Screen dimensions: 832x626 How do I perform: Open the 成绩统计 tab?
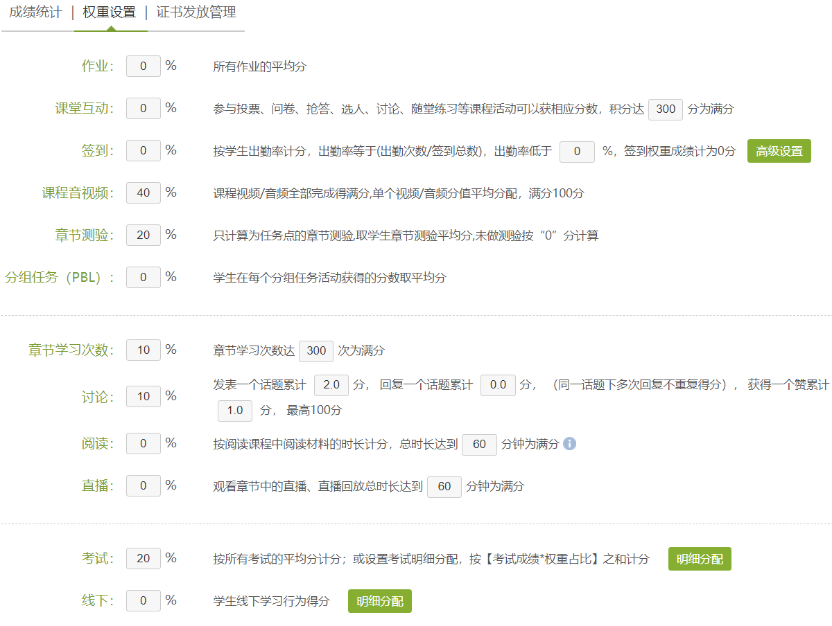[35, 12]
